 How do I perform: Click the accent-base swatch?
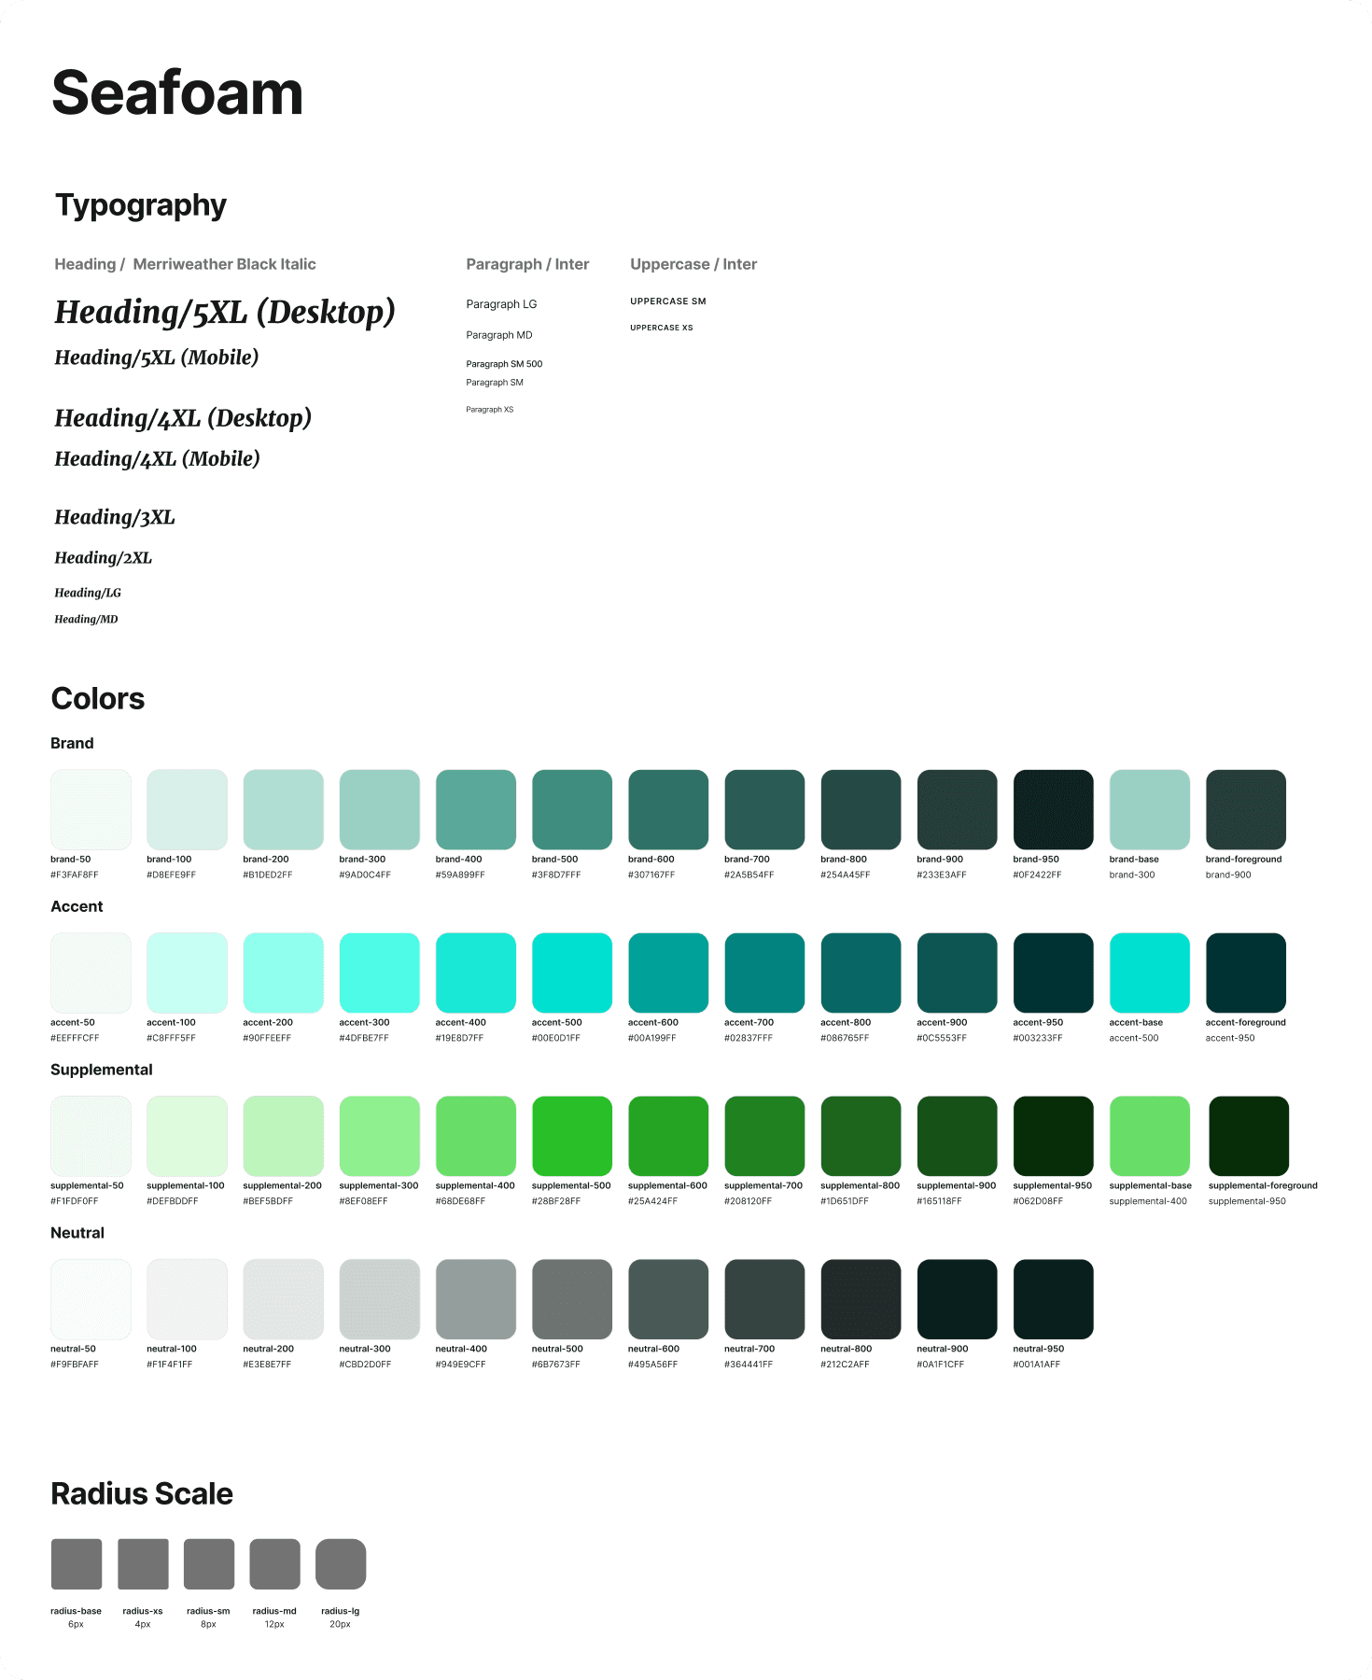coord(1150,973)
